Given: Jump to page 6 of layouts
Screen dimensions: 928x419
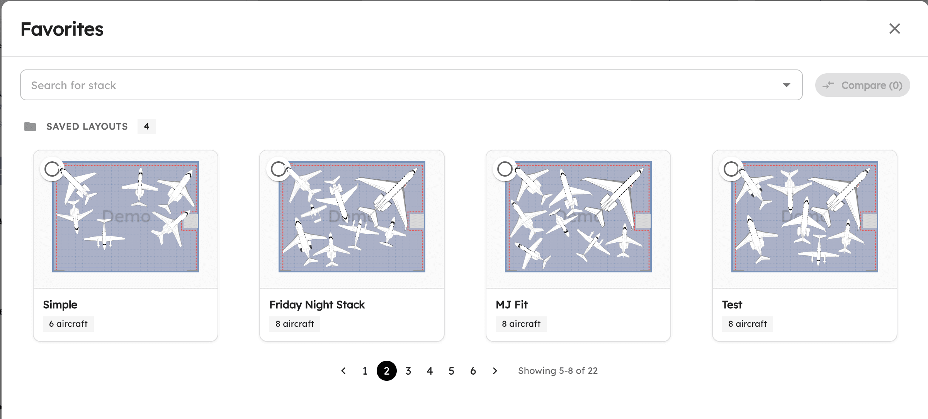Looking at the screenshot, I should coord(473,370).
